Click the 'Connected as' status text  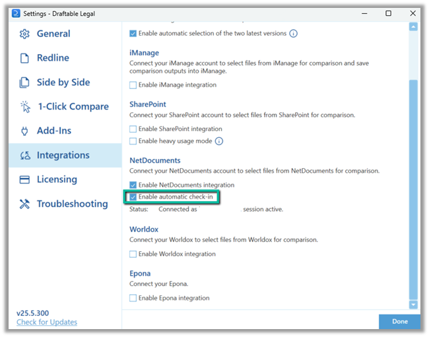click(178, 209)
